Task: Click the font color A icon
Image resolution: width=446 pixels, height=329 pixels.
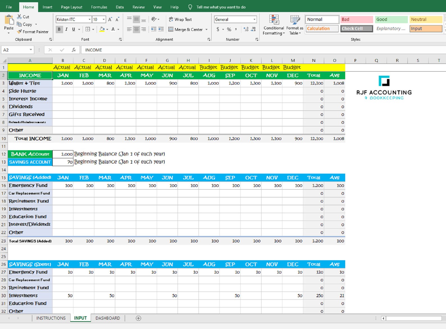Action: tap(113, 29)
